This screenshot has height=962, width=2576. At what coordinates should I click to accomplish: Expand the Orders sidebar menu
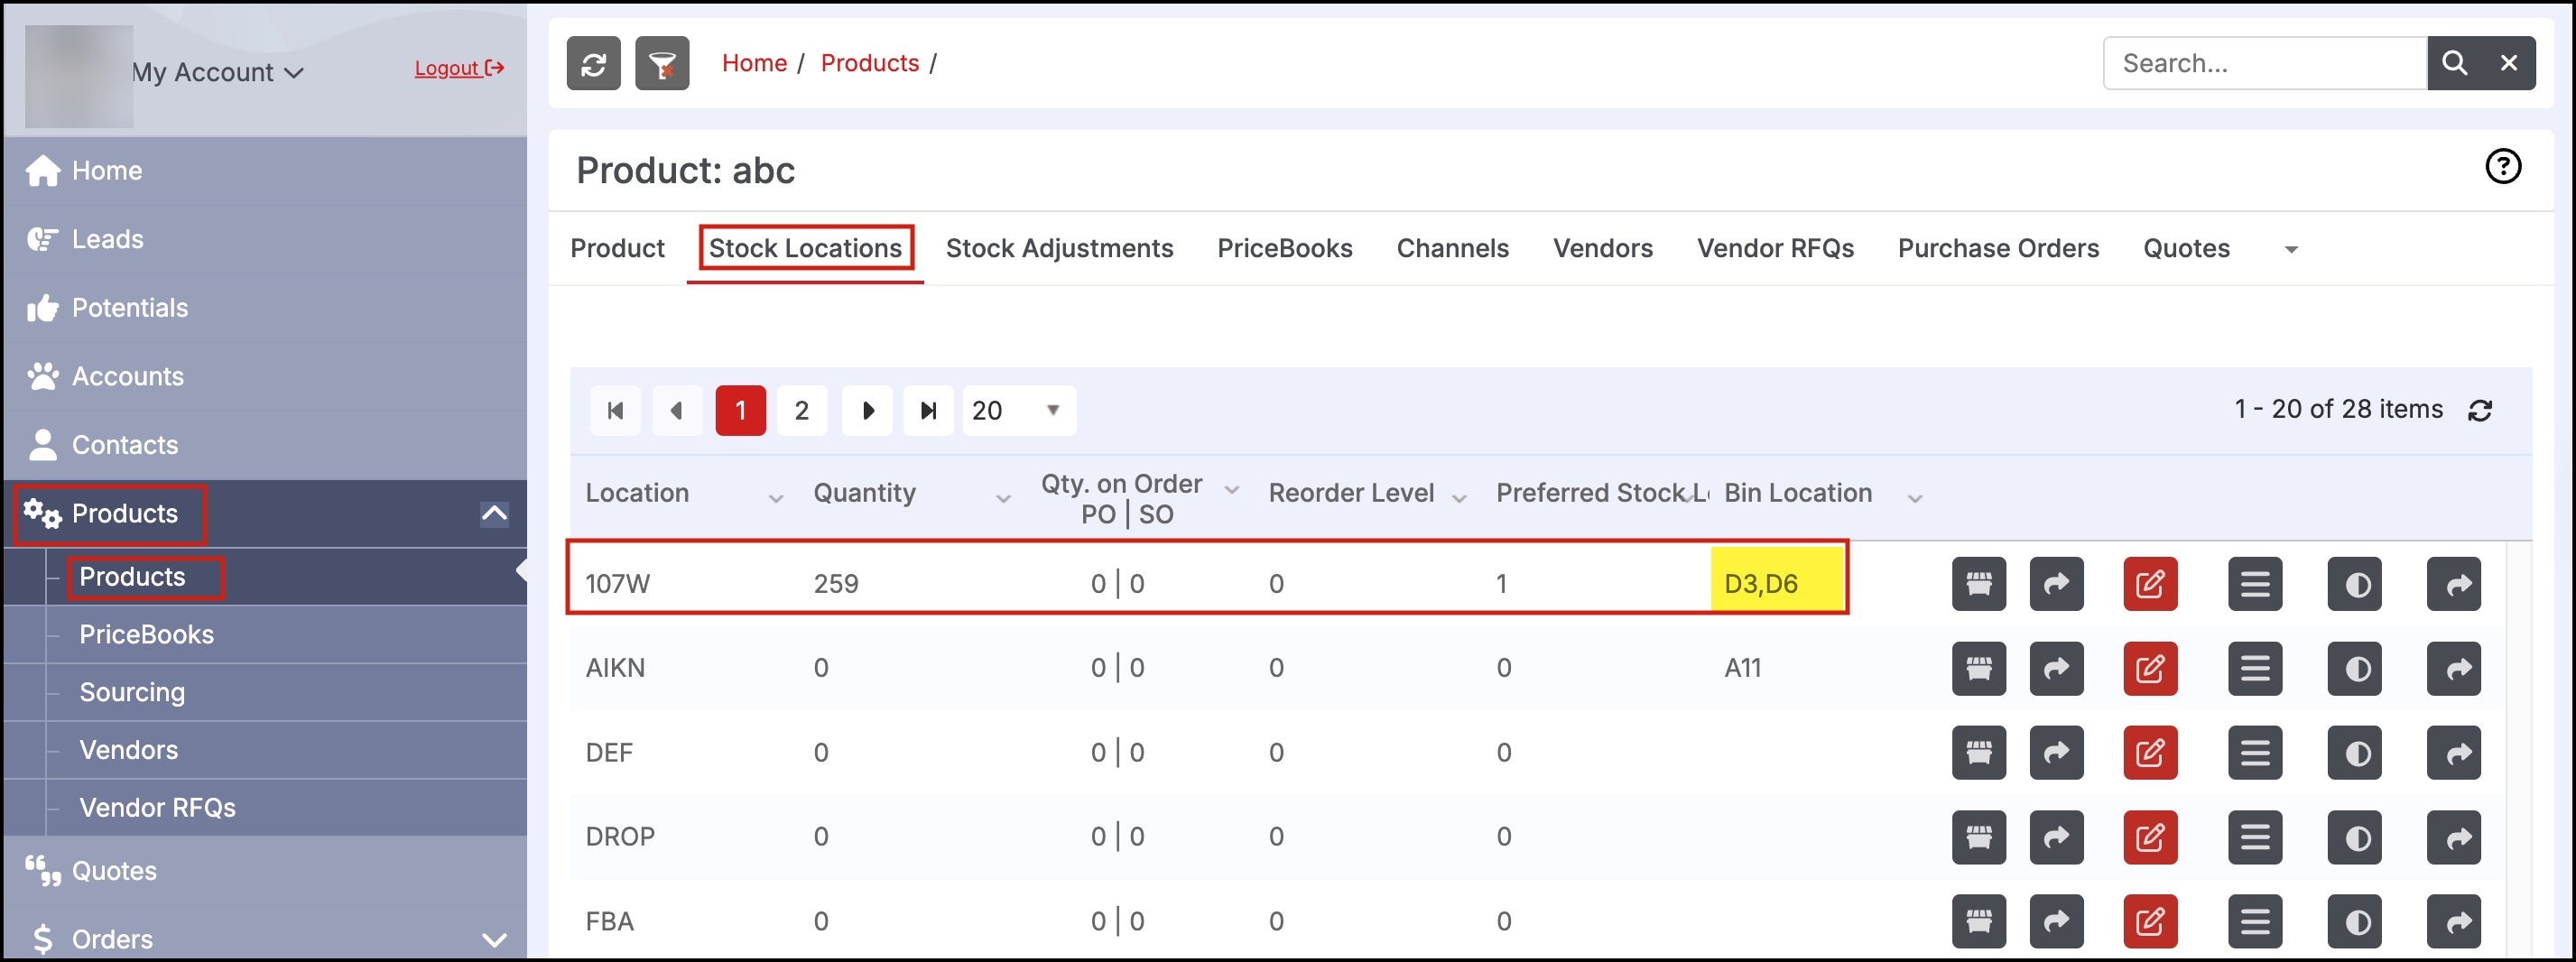[494, 940]
